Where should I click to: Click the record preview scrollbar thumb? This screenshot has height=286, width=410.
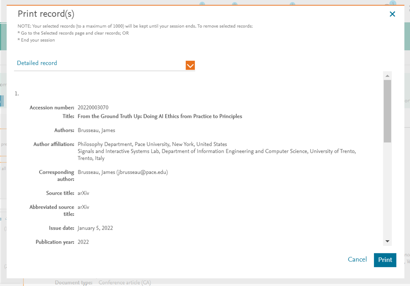[387, 111]
